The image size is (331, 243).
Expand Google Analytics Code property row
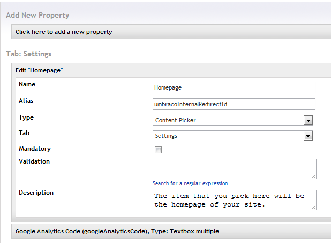tap(171, 231)
